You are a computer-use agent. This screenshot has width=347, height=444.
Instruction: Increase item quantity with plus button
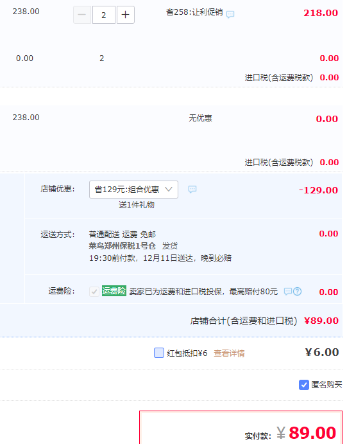click(126, 15)
